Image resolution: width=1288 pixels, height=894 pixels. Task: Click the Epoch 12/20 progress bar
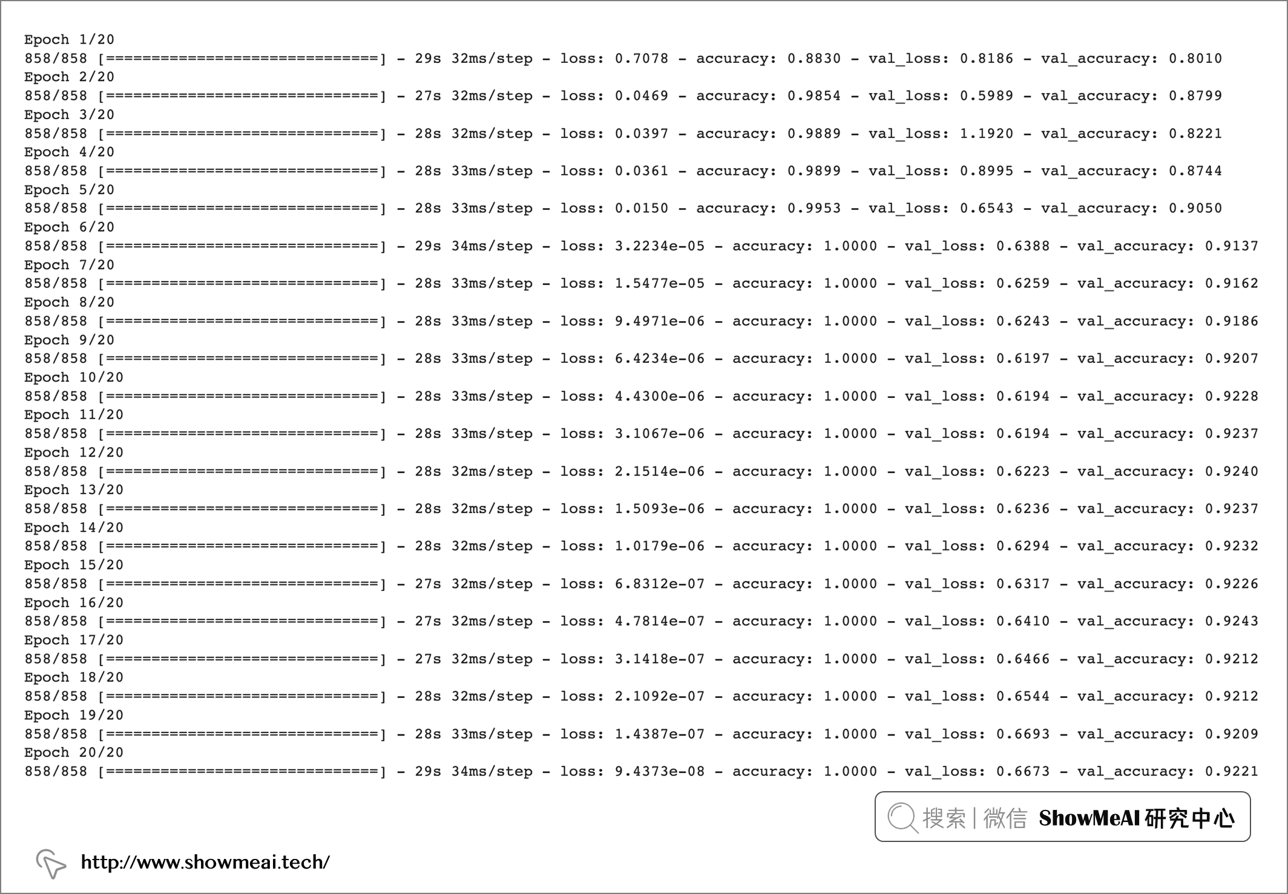[x=242, y=471]
